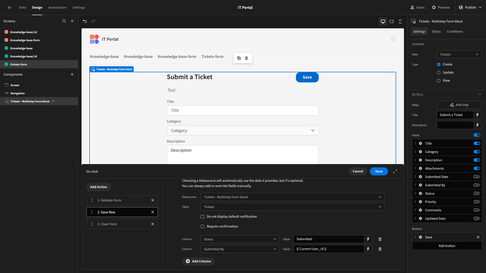Screen dimensions: 486x273
Task: Check Do not display default notification
Action: [x=202, y=217]
